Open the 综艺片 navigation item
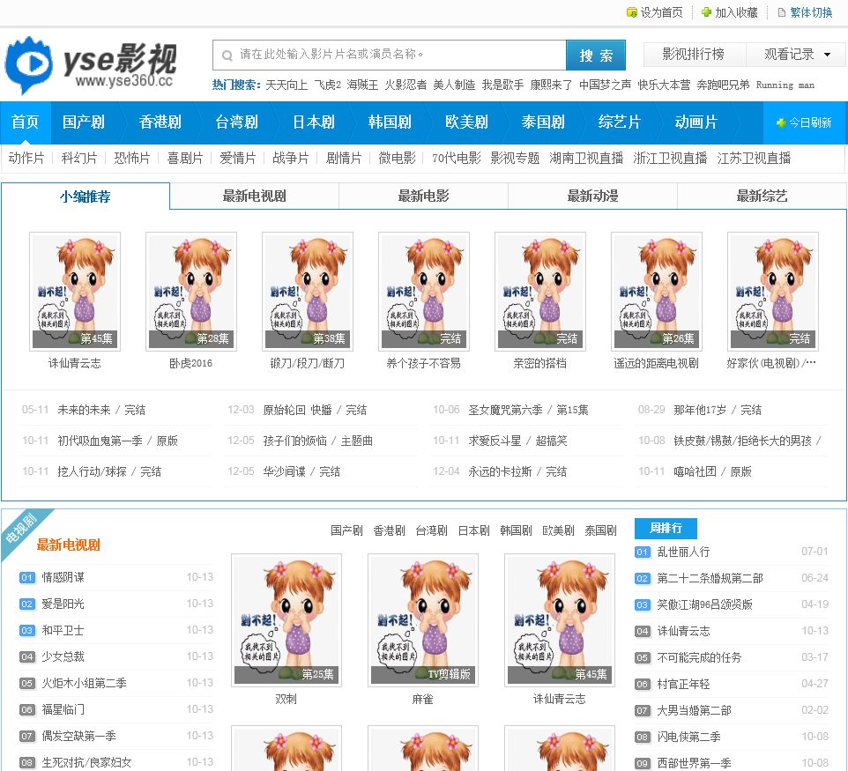848x771 pixels. tap(620, 122)
